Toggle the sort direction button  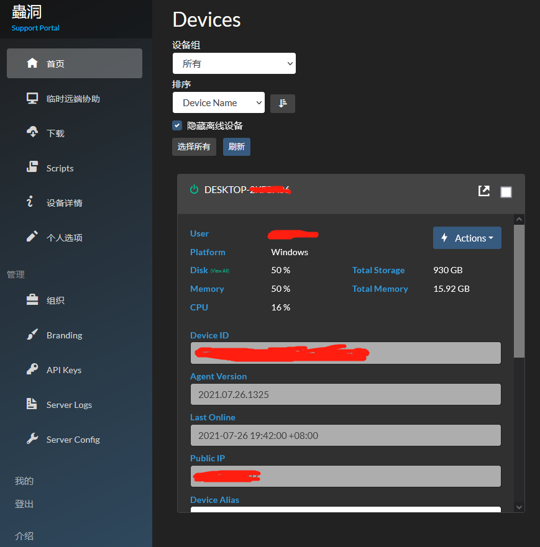(283, 103)
